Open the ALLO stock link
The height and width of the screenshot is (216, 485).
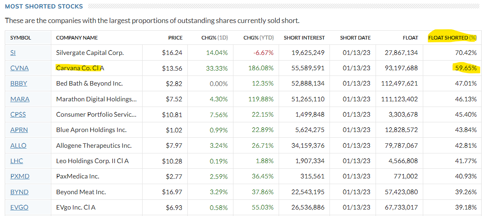pyautogui.click(x=19, y=145)
